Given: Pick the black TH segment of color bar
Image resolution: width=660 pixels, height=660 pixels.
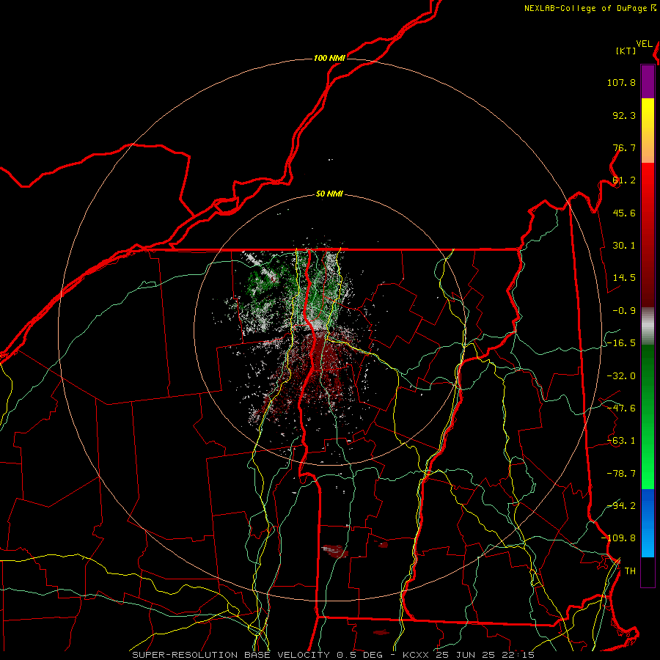Looking at the screenshot, I should (x=648, y=571).
